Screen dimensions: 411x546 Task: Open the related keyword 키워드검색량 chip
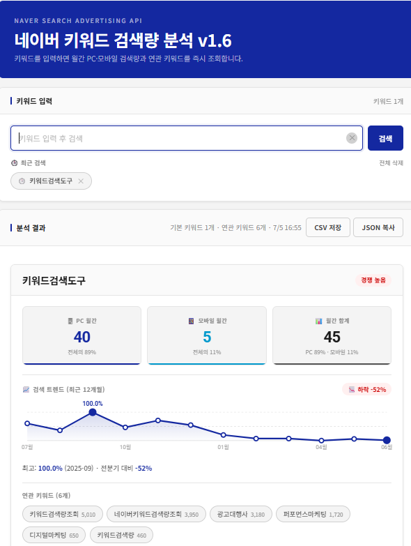coord(121,535)
